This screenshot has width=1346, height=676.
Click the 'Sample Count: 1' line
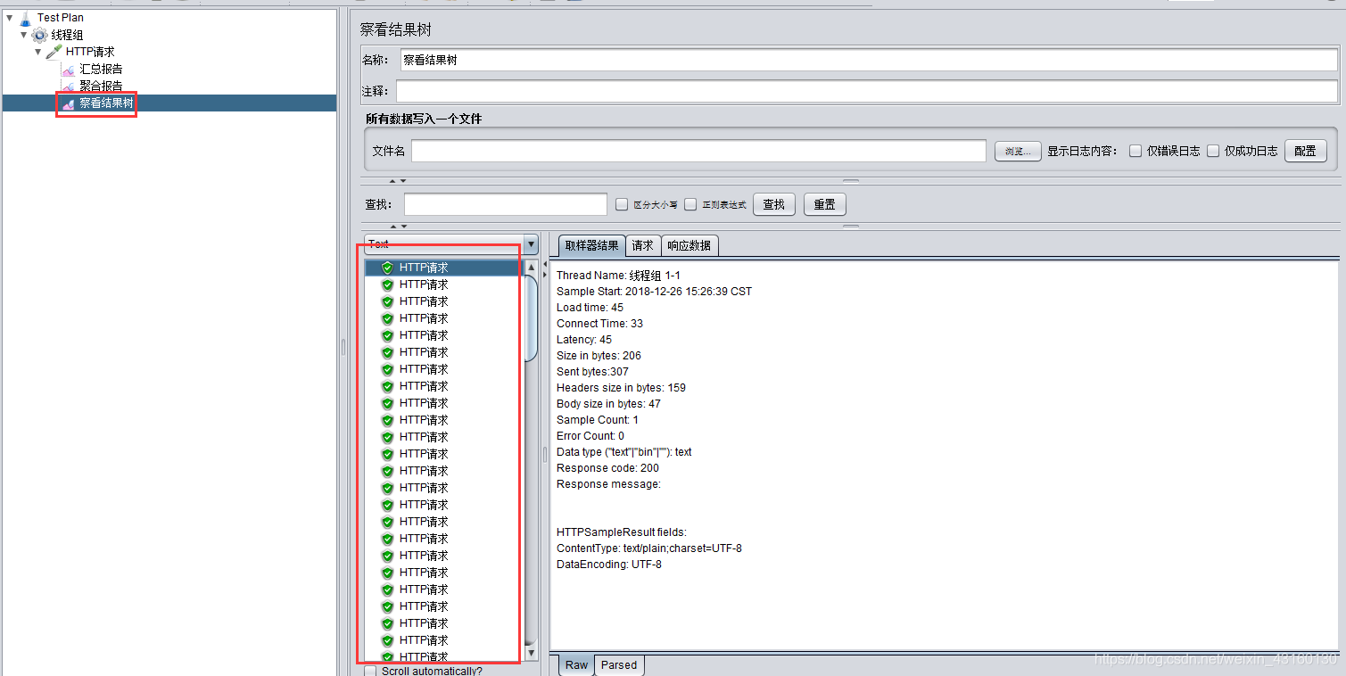click(598, 420)
